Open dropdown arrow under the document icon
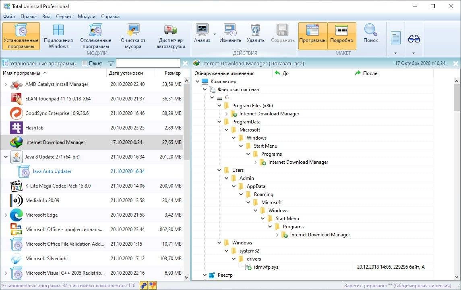Screen dimensions: 461x290 395,53
